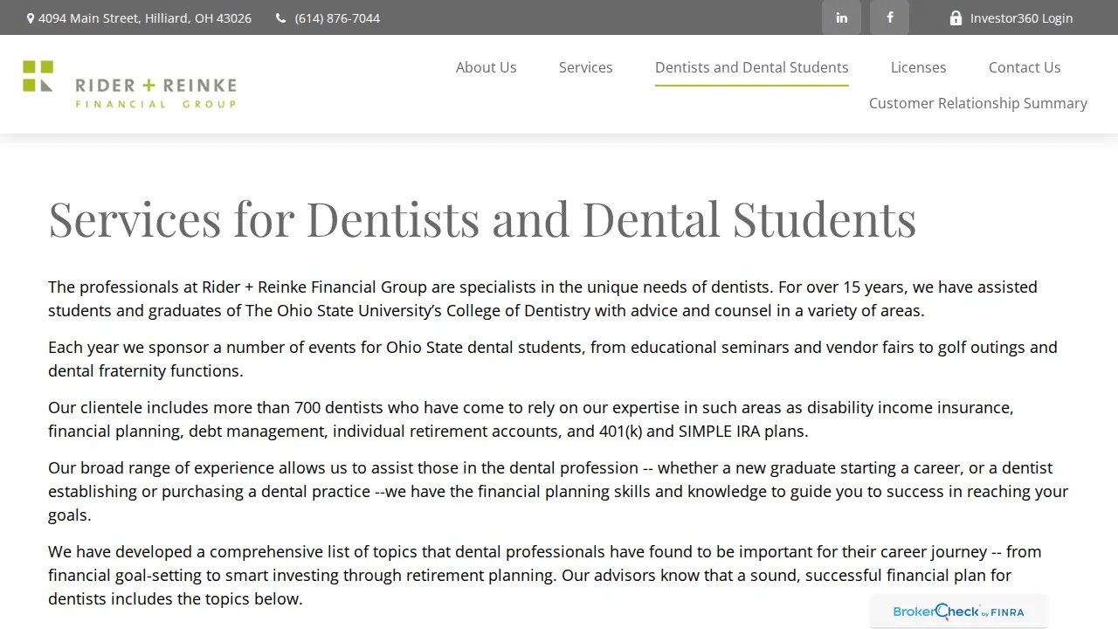Click the Investor360 Login link
The height and width of the screenshot is (629, 1118).
click(x=1021, y=18)
